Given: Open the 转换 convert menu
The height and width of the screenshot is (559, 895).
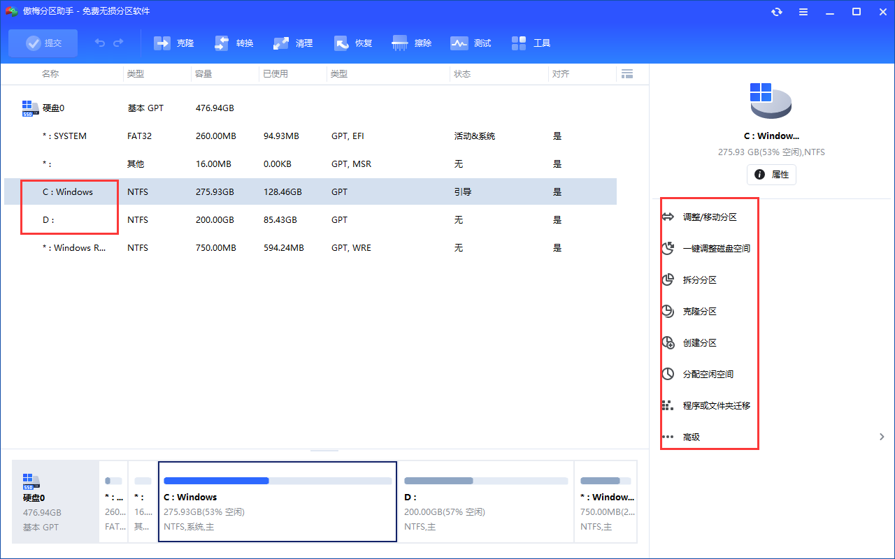Looking at the screenshot, I should point(234,43).
